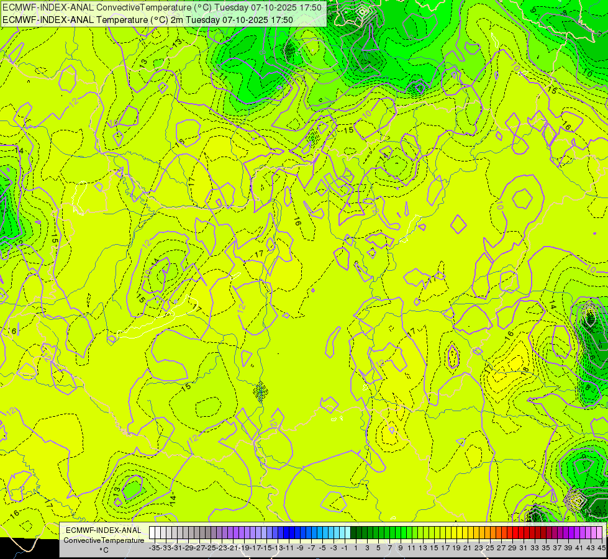Click the legend scale value 41
Screen dimensions: 608x559
[x=579, y=548]
